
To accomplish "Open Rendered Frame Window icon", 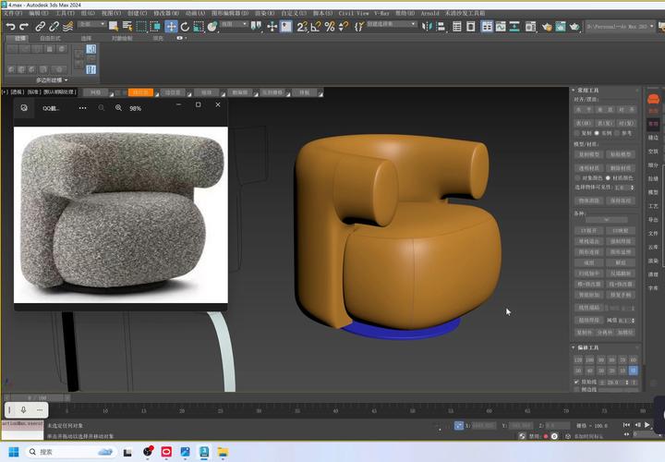I will coord(561,26).
